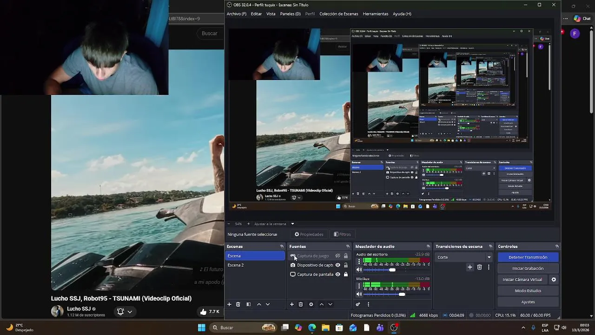The width and height of the screenshot is (595, 335).
Task: Open transition properties three-dot menu
Action: [489, 267]
